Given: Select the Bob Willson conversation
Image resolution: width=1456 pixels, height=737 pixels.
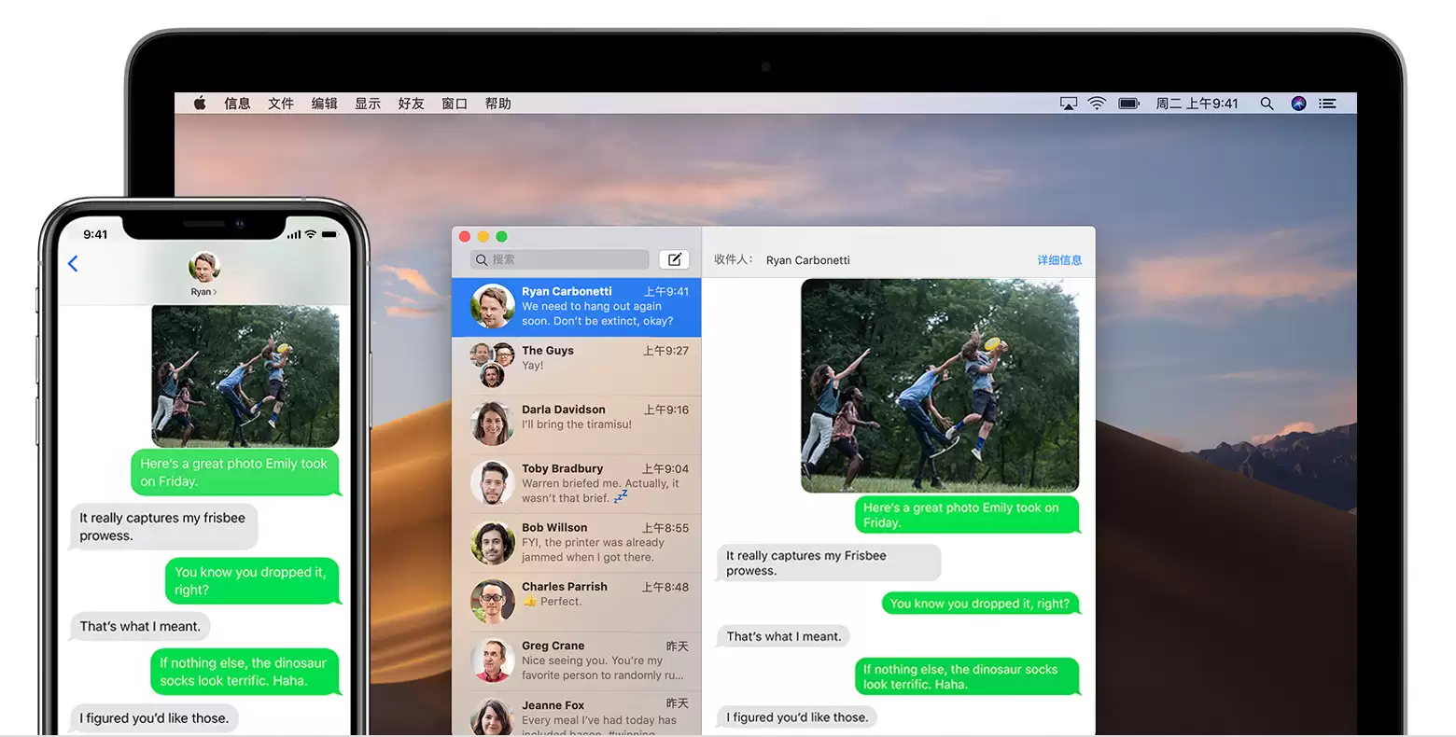Looking at the screenshot, I should (576, 543).
